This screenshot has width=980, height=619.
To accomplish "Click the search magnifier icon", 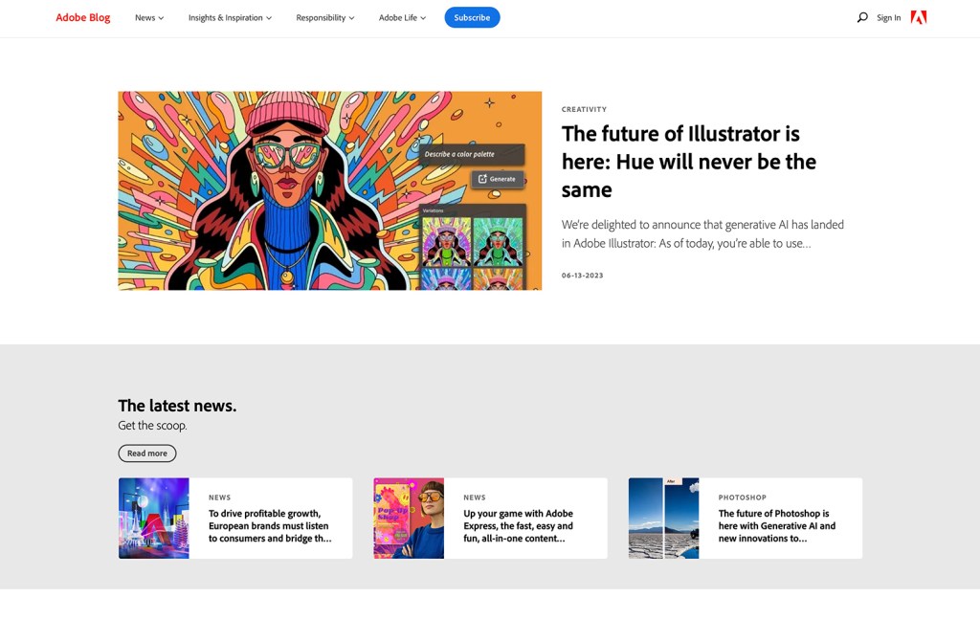I will coord(862,17).
